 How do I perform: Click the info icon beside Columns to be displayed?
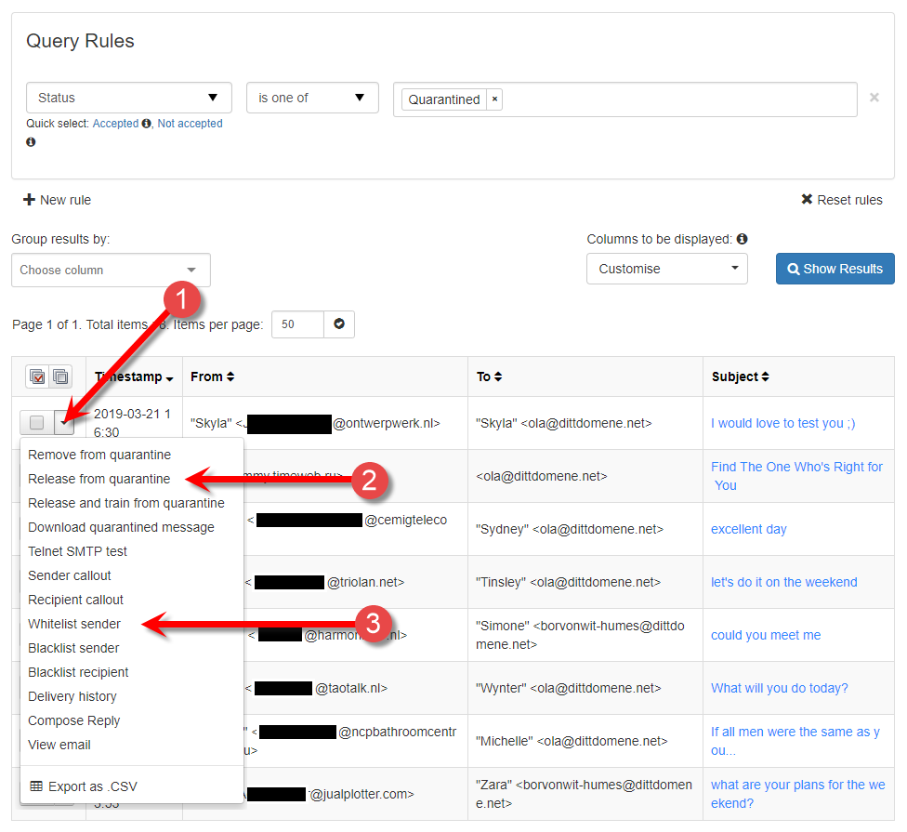743,239
